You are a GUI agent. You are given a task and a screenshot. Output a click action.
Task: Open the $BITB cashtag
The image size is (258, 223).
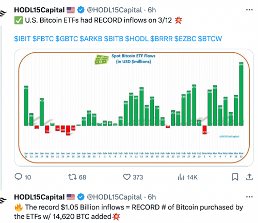114,39
